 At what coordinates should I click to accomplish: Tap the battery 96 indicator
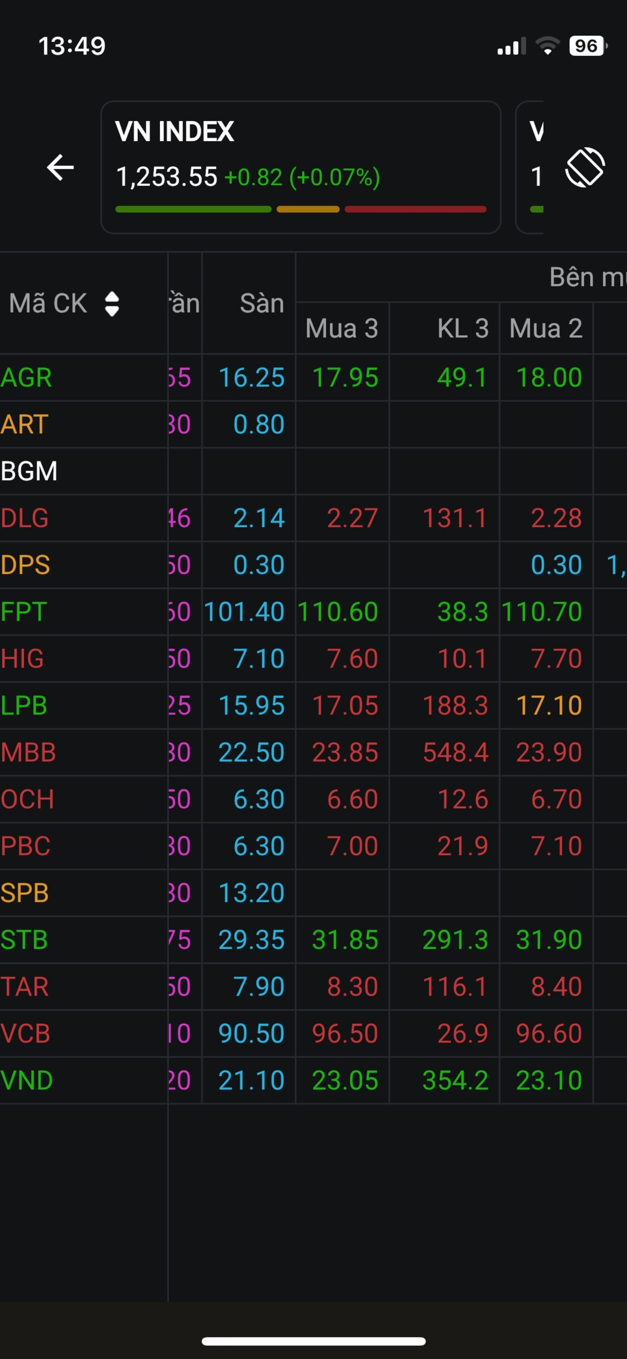click(588, 46)
